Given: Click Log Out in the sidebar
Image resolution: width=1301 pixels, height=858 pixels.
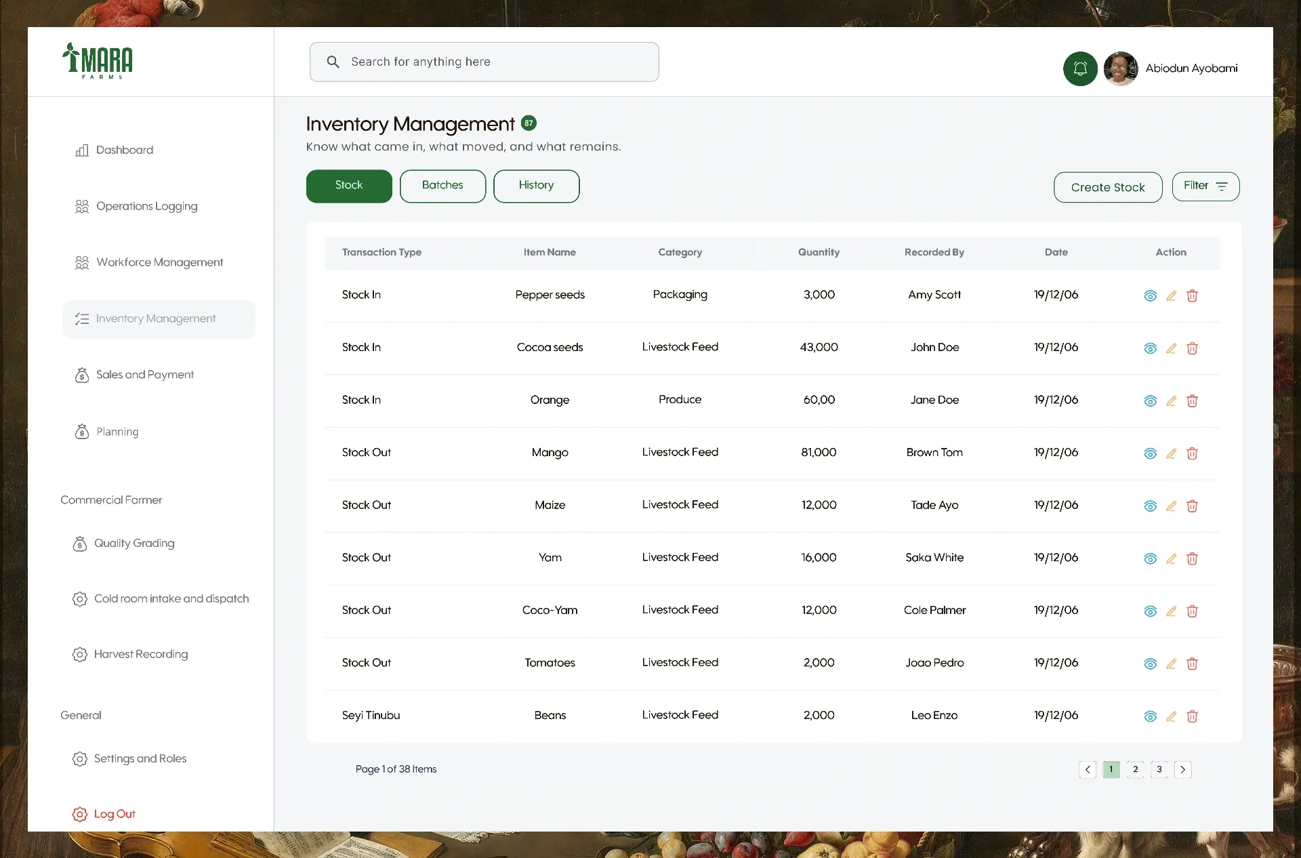Looking at the screenshot, I should (104, 815).
